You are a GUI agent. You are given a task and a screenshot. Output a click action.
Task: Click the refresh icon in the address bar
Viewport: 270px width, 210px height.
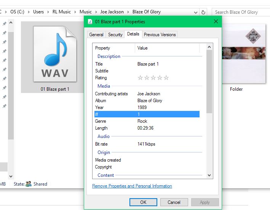(x=203, y=12)
